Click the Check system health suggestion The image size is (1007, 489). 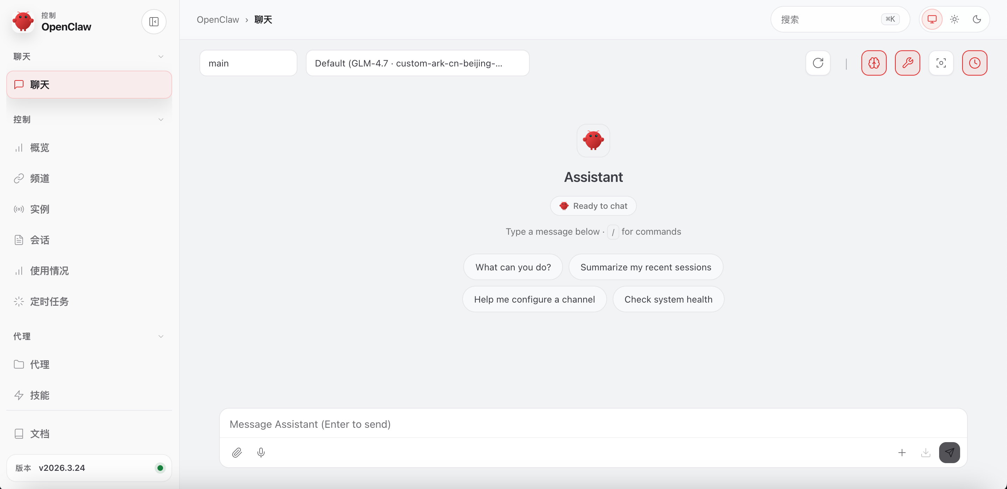668,299
